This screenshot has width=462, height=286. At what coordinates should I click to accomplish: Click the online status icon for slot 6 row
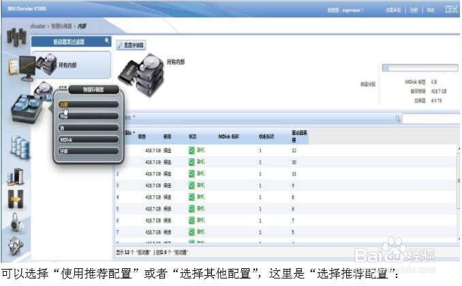coord(191,209)
